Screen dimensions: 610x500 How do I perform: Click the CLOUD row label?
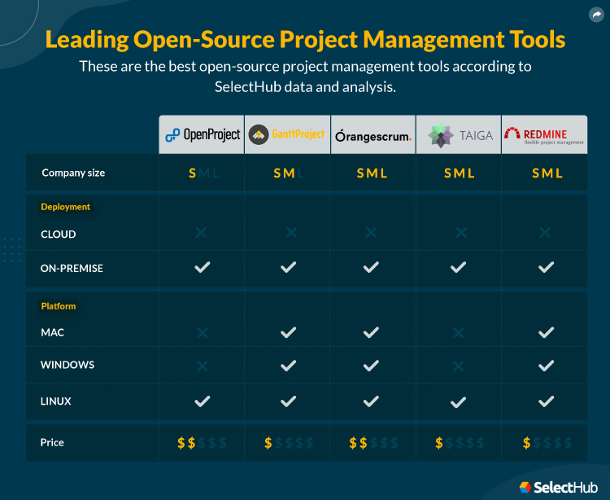[x=59, y=235]
